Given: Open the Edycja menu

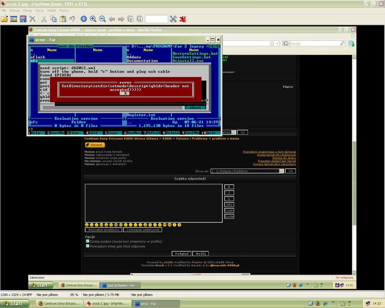Looking at the screenshot, I should coord(14,11).
